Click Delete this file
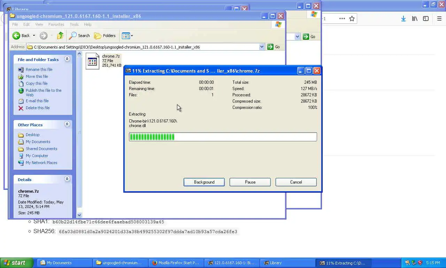This screenshot has height=268, width=446. tap(37, 108)
